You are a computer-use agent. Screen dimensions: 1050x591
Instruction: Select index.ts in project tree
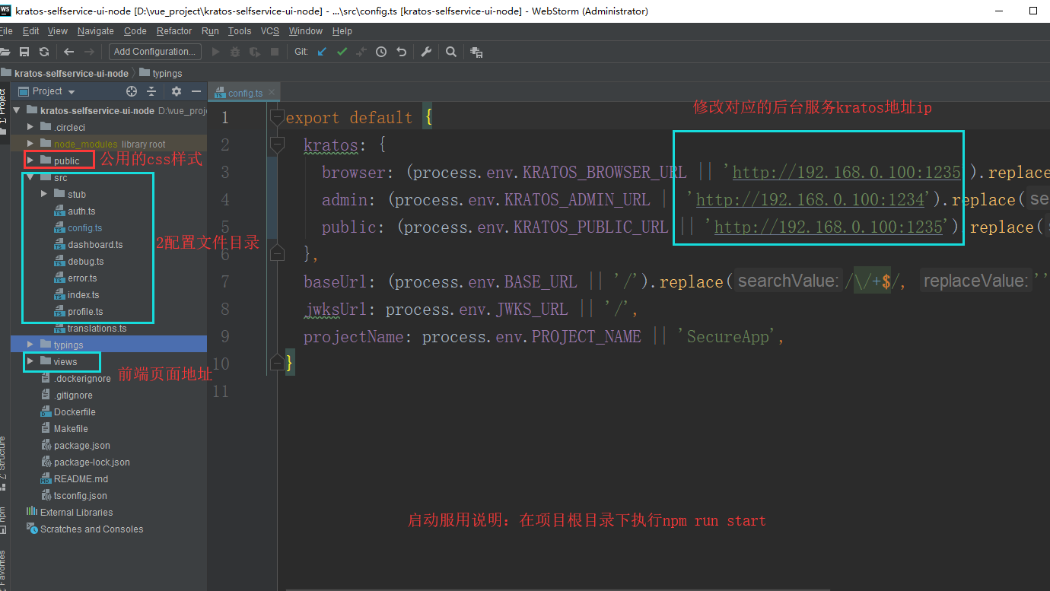point(83,295)
